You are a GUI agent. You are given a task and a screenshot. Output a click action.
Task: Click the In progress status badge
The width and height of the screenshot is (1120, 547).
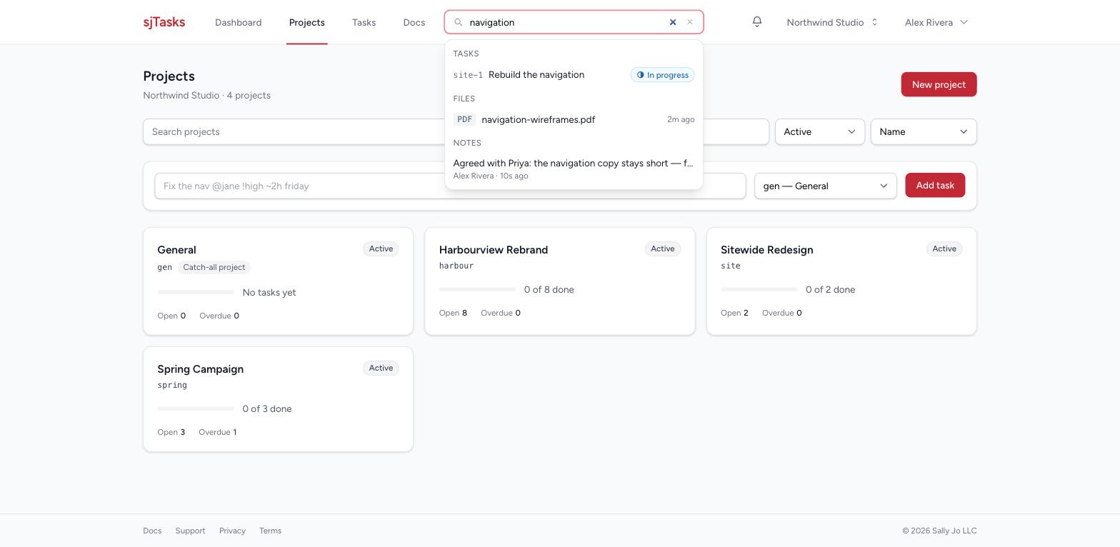tap(662, 75)
